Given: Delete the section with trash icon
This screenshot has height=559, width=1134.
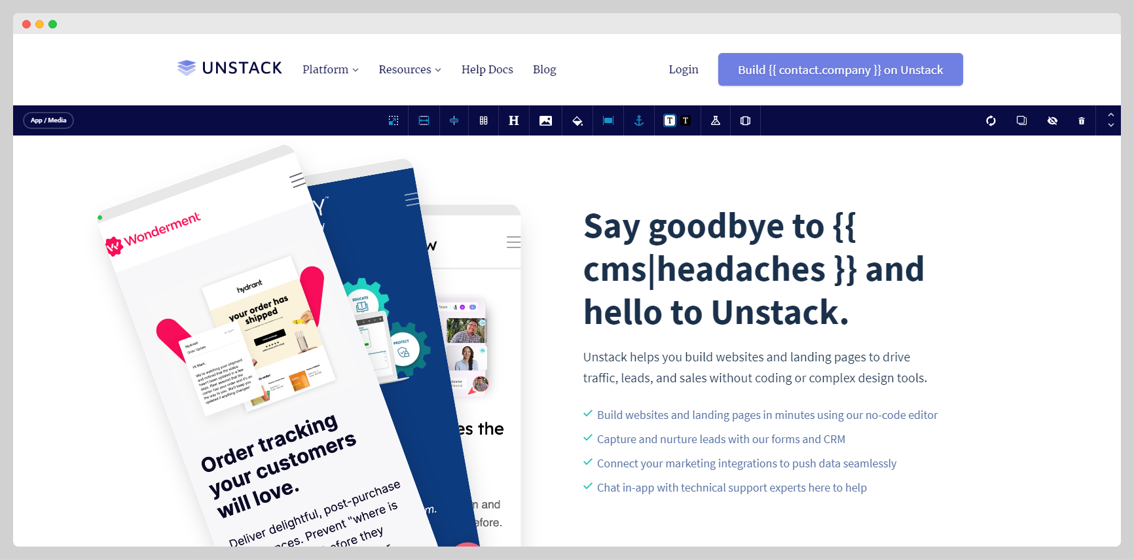Looking at the screenshot, I should [1082, 120].
